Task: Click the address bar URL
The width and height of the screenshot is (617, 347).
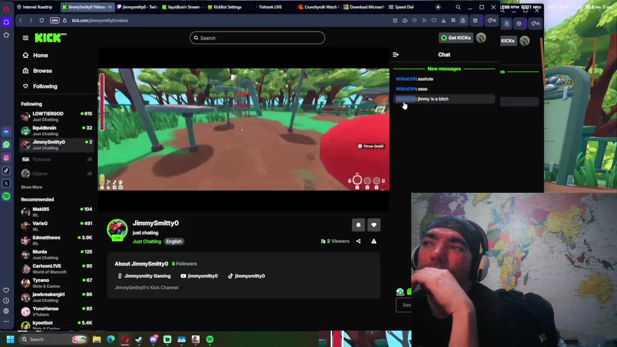Action: point(100,20)
